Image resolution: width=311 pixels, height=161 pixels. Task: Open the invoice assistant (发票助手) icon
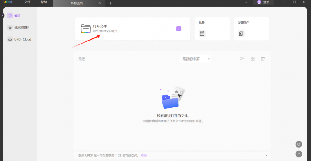pyautogui.click(x=241, y=34)
